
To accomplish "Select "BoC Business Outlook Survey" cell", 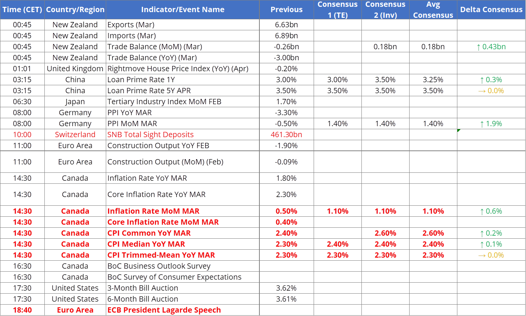I will tap(183, 266).
